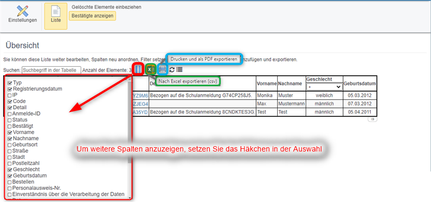Click the list-lines icon beside refresh
The height and width of the screenshot is (202, 431).
(x=180, y=70)
